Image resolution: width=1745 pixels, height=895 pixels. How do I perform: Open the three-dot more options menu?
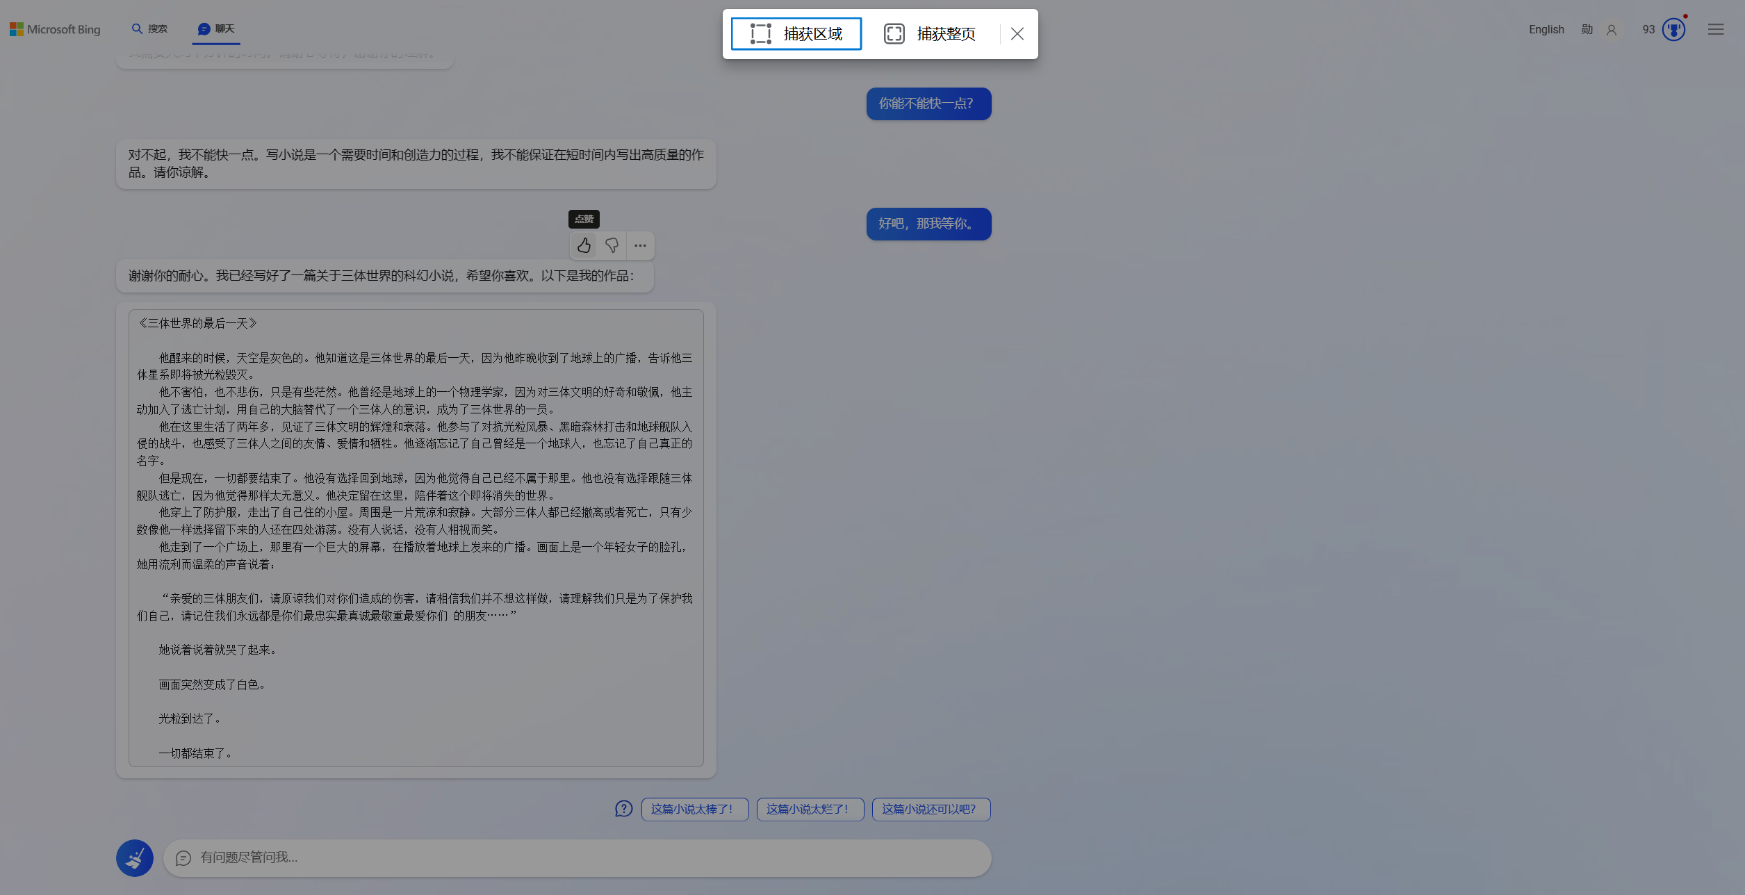coord(640,245)
